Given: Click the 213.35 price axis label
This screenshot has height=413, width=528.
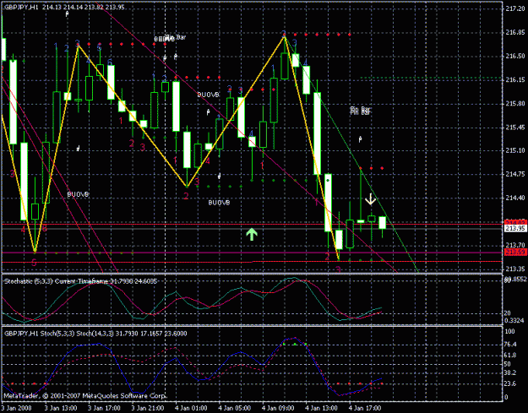Looking at the screenshot, I should (x=515, y=269).
